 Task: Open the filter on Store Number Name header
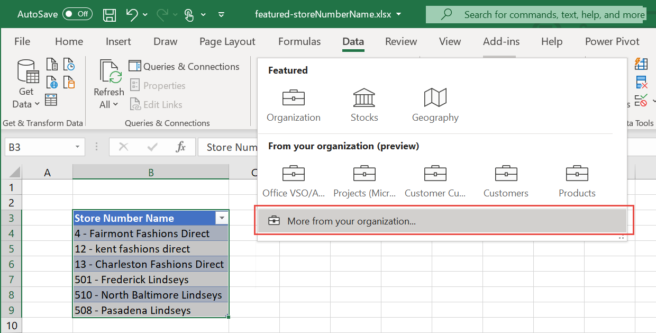(222, 218)
